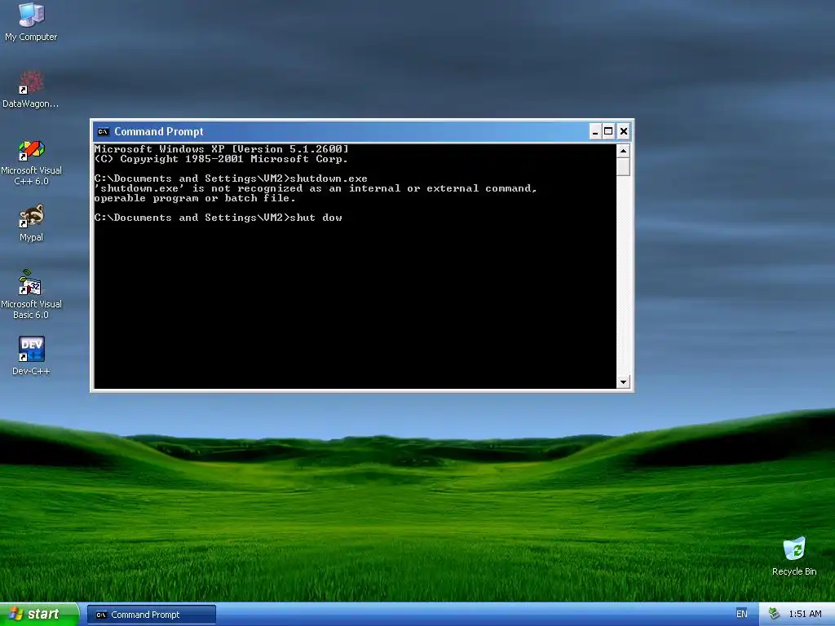Viewport: 835px width, 626px height.
Task: Click the 'shutdown.exe' typed command line
Action: tap(329, 179)
